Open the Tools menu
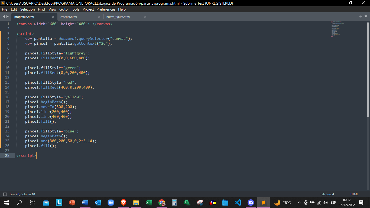The image size is (370, 208). (x=75, y=9)
